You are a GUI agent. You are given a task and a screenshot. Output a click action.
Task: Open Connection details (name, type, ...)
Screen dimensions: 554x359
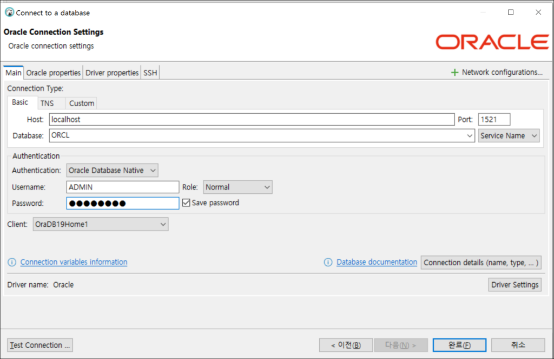point(481,263)
